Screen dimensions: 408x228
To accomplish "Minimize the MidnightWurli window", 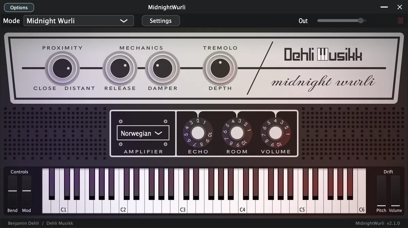I will (x=384, y=7).
